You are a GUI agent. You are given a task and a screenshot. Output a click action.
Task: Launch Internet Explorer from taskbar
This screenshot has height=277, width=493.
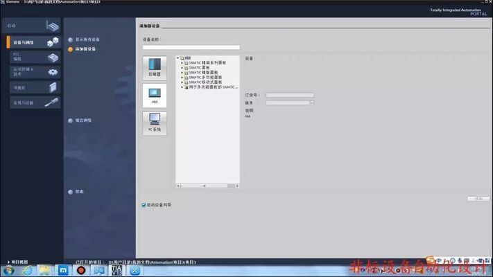point(27,270)
